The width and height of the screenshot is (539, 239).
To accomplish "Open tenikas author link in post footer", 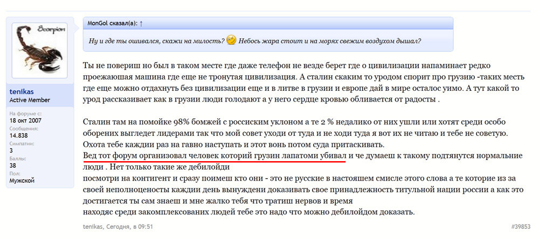I will coord(94,227).
